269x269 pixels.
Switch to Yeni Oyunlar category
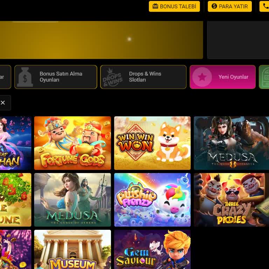pos(222,77)
